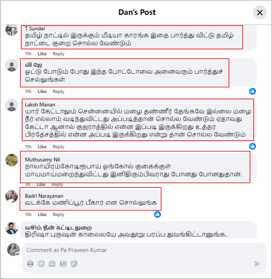Attach a photo using camera icon
This screenshot has width=272, height=279.
(x=52, y=264)
